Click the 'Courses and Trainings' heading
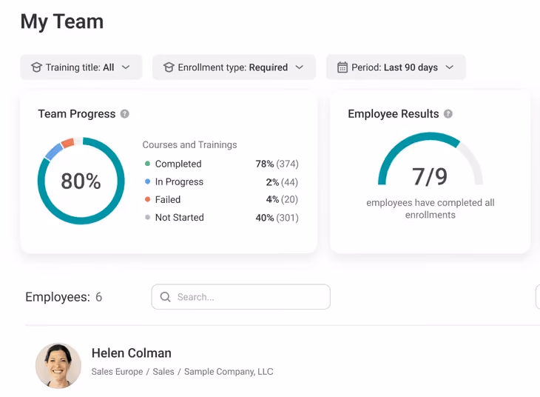 [190, 145]
